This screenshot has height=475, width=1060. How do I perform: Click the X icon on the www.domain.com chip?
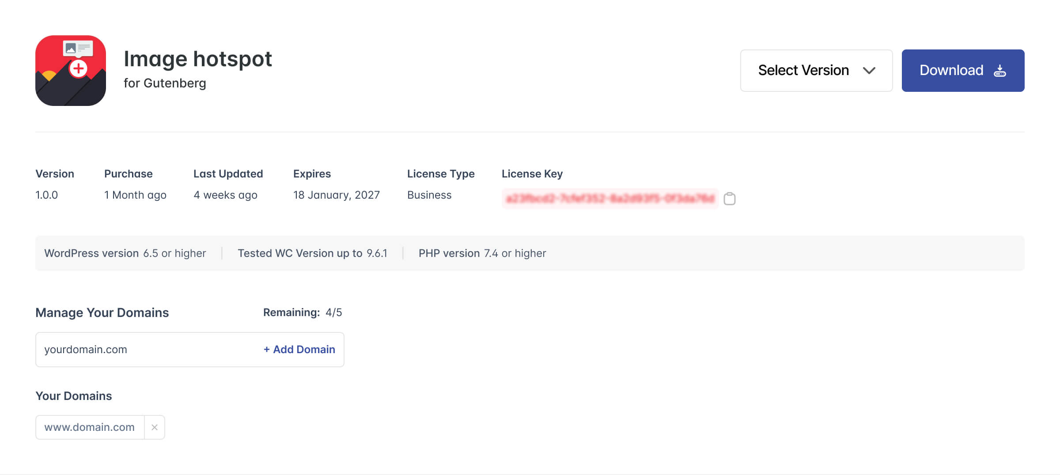(155, 427)
